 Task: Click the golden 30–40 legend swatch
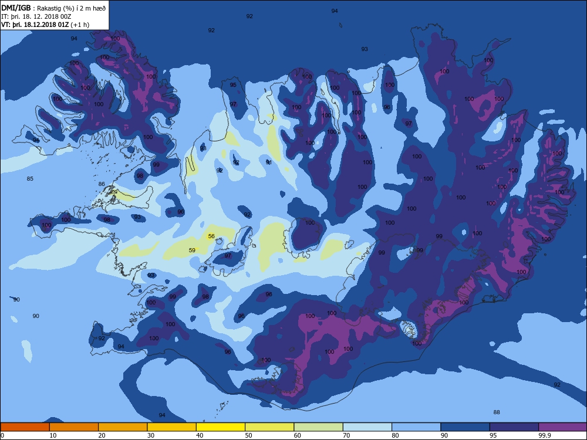172,427
